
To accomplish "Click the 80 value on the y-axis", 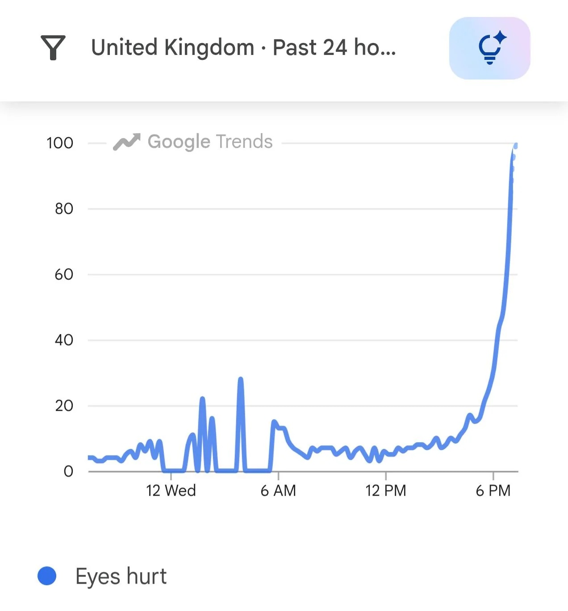I will point(64,209).
